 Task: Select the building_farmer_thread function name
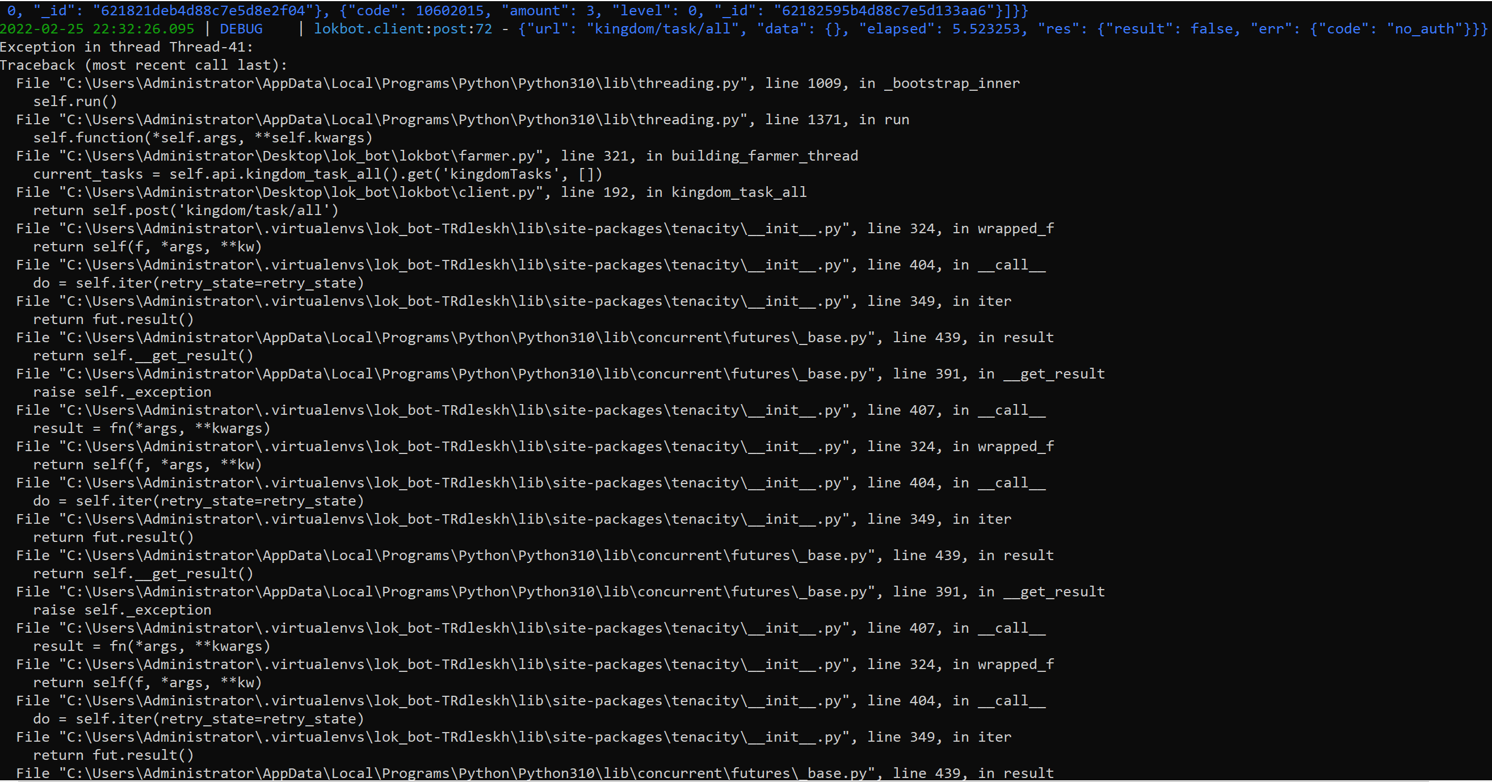pos(764,155)
